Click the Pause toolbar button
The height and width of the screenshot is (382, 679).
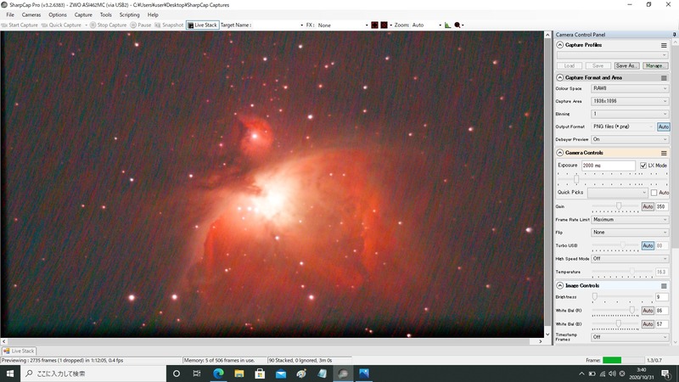click(141, 25)
